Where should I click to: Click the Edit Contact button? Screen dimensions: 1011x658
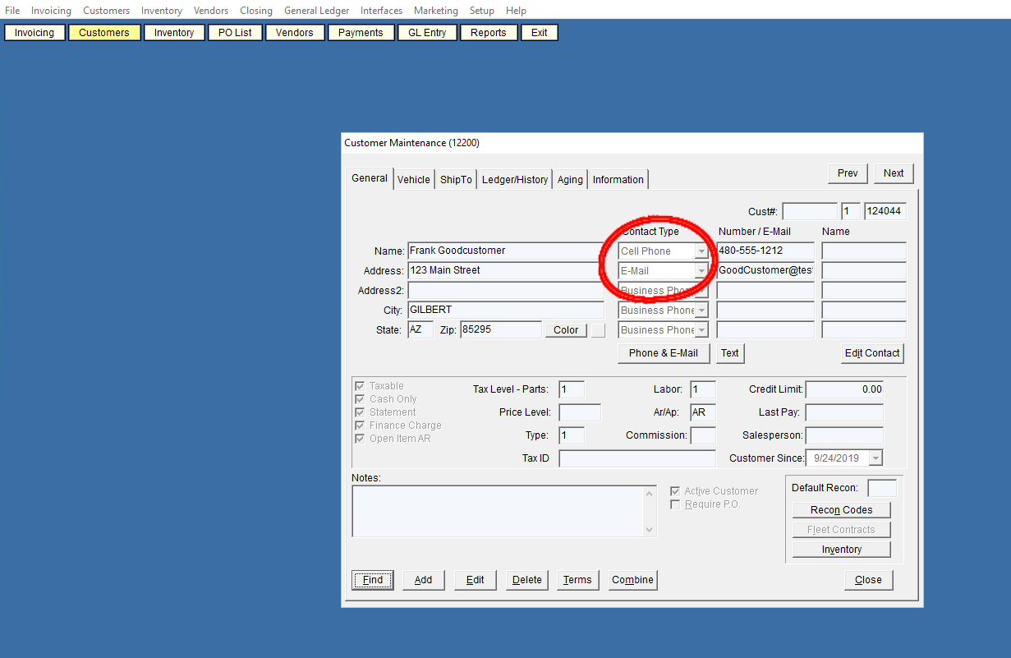pos(872,353)
